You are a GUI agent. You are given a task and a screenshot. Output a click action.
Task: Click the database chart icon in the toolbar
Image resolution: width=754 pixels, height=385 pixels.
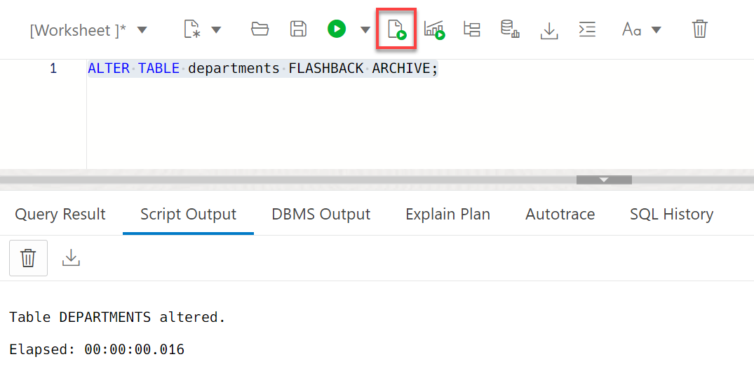coord(510,29)
